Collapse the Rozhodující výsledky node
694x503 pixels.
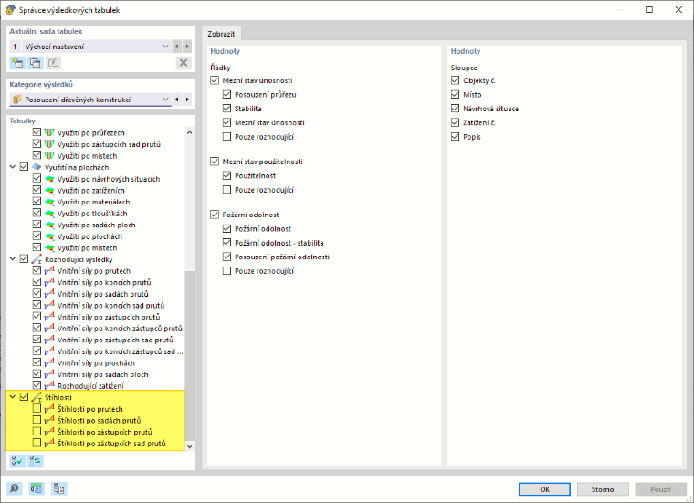(x=13, y=258)
